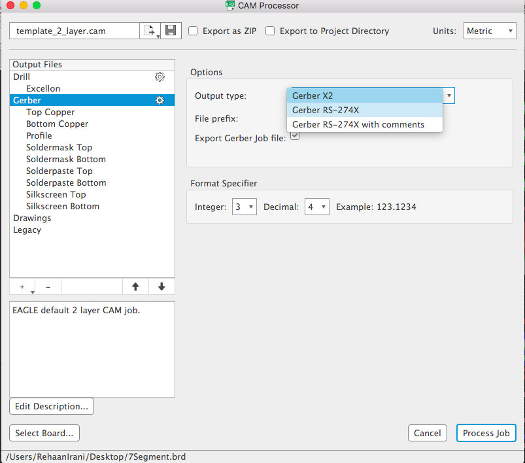Select the Solderpaste Top item
The image size is (525, 463).
pos(92,171)
